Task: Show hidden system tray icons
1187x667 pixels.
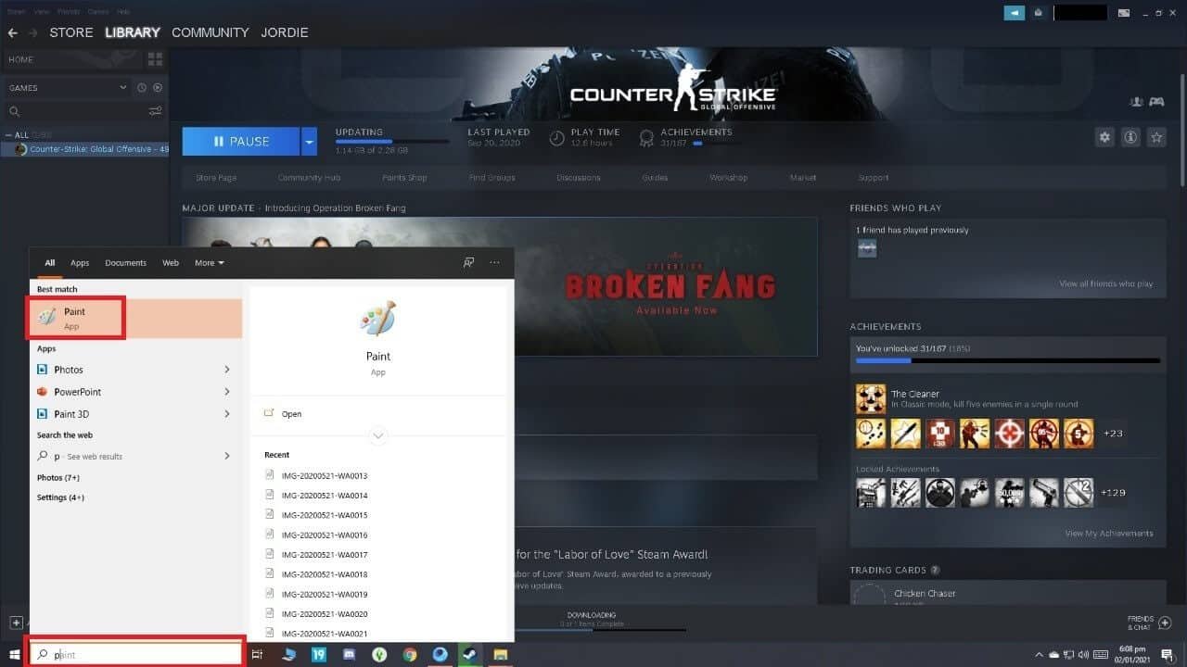Action: pos(1039,655)
